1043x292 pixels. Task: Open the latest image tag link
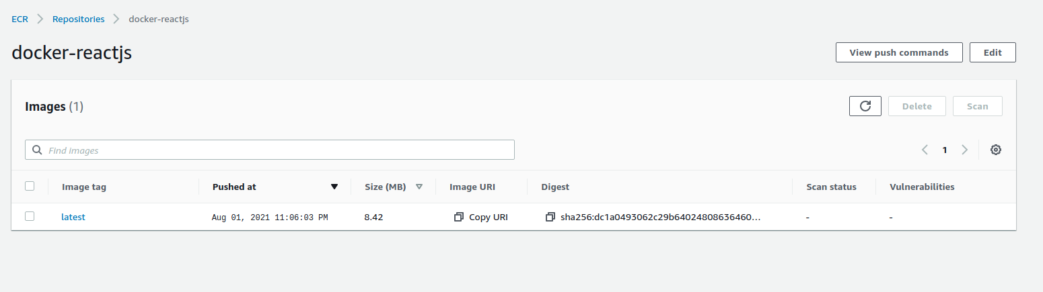[x=73, y=217]
